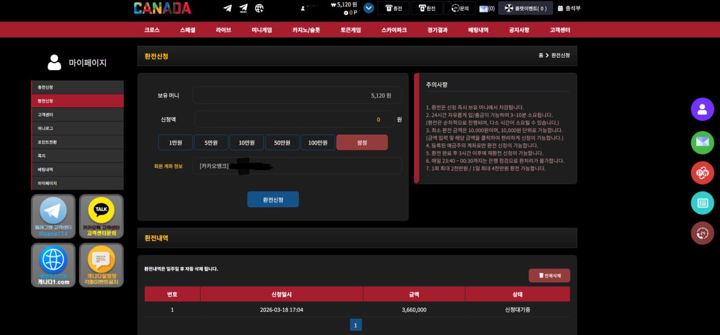Click the purple user profile floating icon
Viewport: 720px width, 335px height.
(702, 110)
